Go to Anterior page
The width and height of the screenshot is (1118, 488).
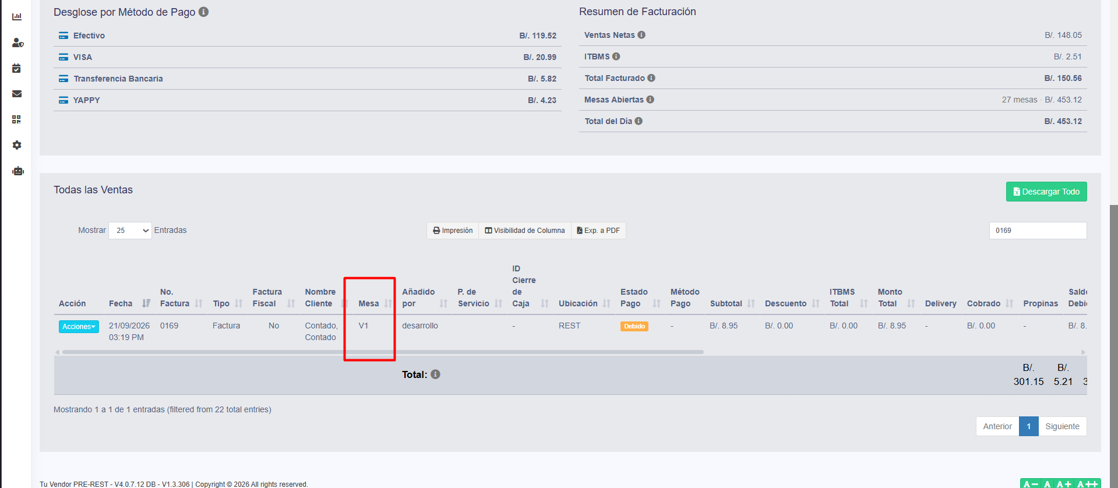coord(997,426)
